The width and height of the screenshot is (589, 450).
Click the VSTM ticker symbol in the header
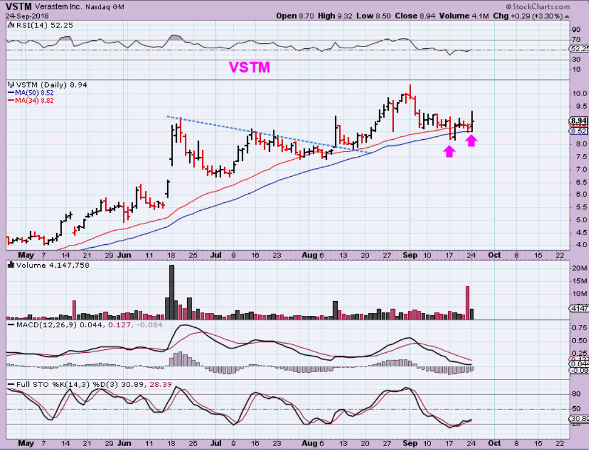click(18, 6)
